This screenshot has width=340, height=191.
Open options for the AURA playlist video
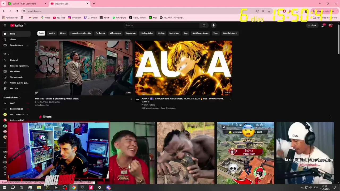(231, 99)
